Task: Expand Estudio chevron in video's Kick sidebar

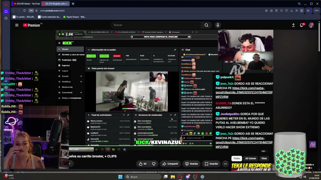Action: click(x=81, y=76)
